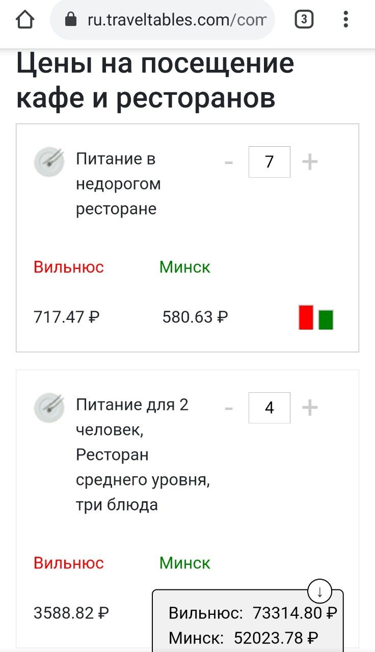The image size is (375, 652).
Task: Tap the red Вильнюс label in first card
Action: tap(69, 267)
